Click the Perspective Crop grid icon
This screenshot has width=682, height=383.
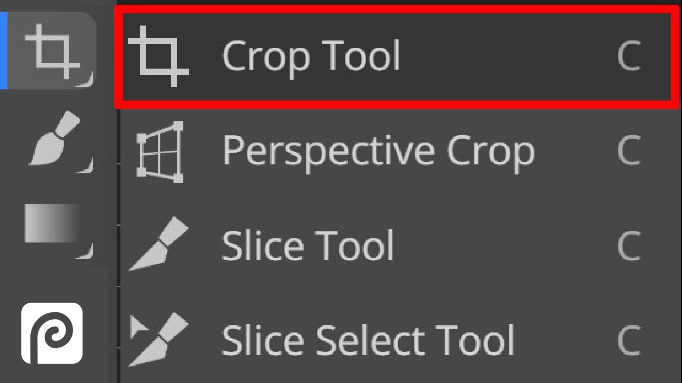point(160,152)
